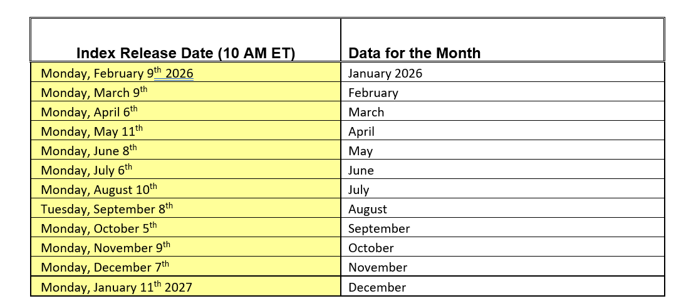This screenshot has width=696, height=306.
Task: Click the Monday, December 7th cell
Action: click(185, 267)
